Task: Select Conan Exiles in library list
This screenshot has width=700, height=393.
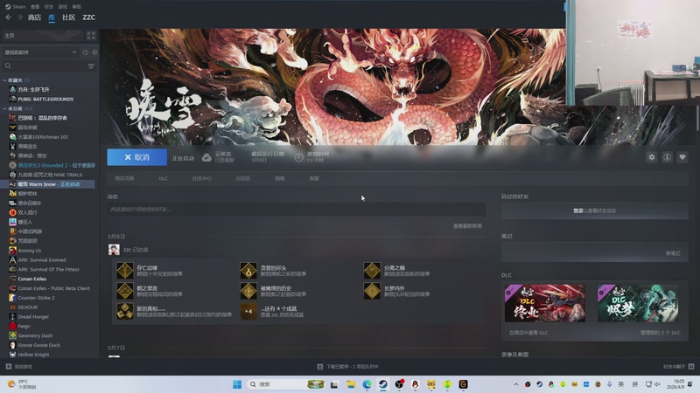Action: click(32, 279)
